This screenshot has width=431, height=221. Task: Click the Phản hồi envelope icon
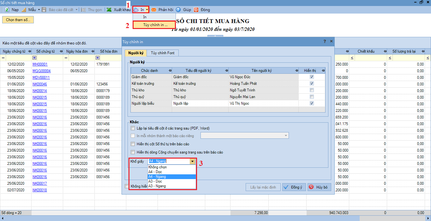coord(154,10)
